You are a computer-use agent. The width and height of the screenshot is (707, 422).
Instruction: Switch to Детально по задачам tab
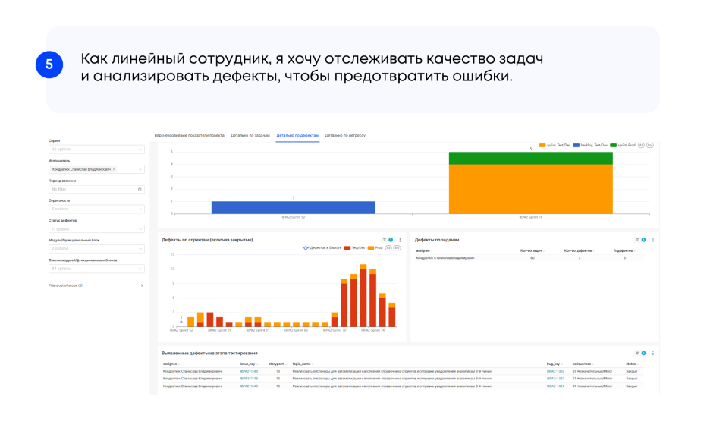(250, 135)
